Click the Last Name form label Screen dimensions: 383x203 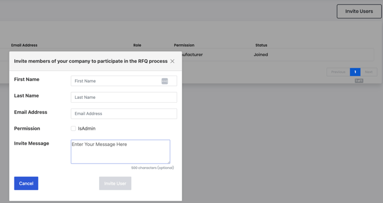tap(26, 95)
